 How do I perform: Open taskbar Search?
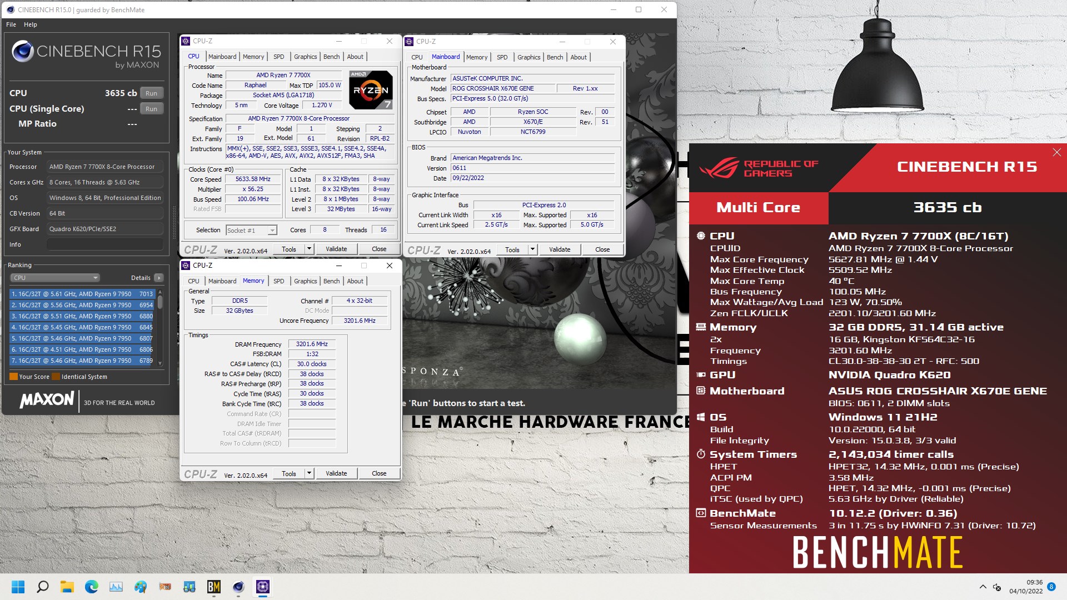43,587
